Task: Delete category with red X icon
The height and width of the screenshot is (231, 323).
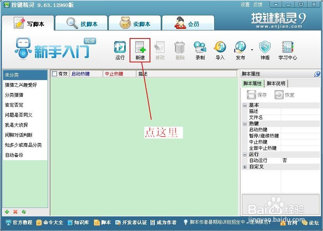Action: click(15, 212)
